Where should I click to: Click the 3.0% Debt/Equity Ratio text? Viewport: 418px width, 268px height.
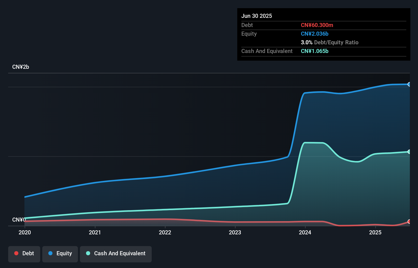(330, 42)
